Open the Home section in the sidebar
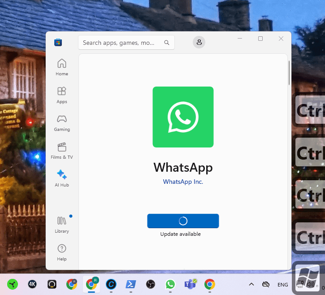The height and width of the screenshot is (295, 325). tap(62, 67)
